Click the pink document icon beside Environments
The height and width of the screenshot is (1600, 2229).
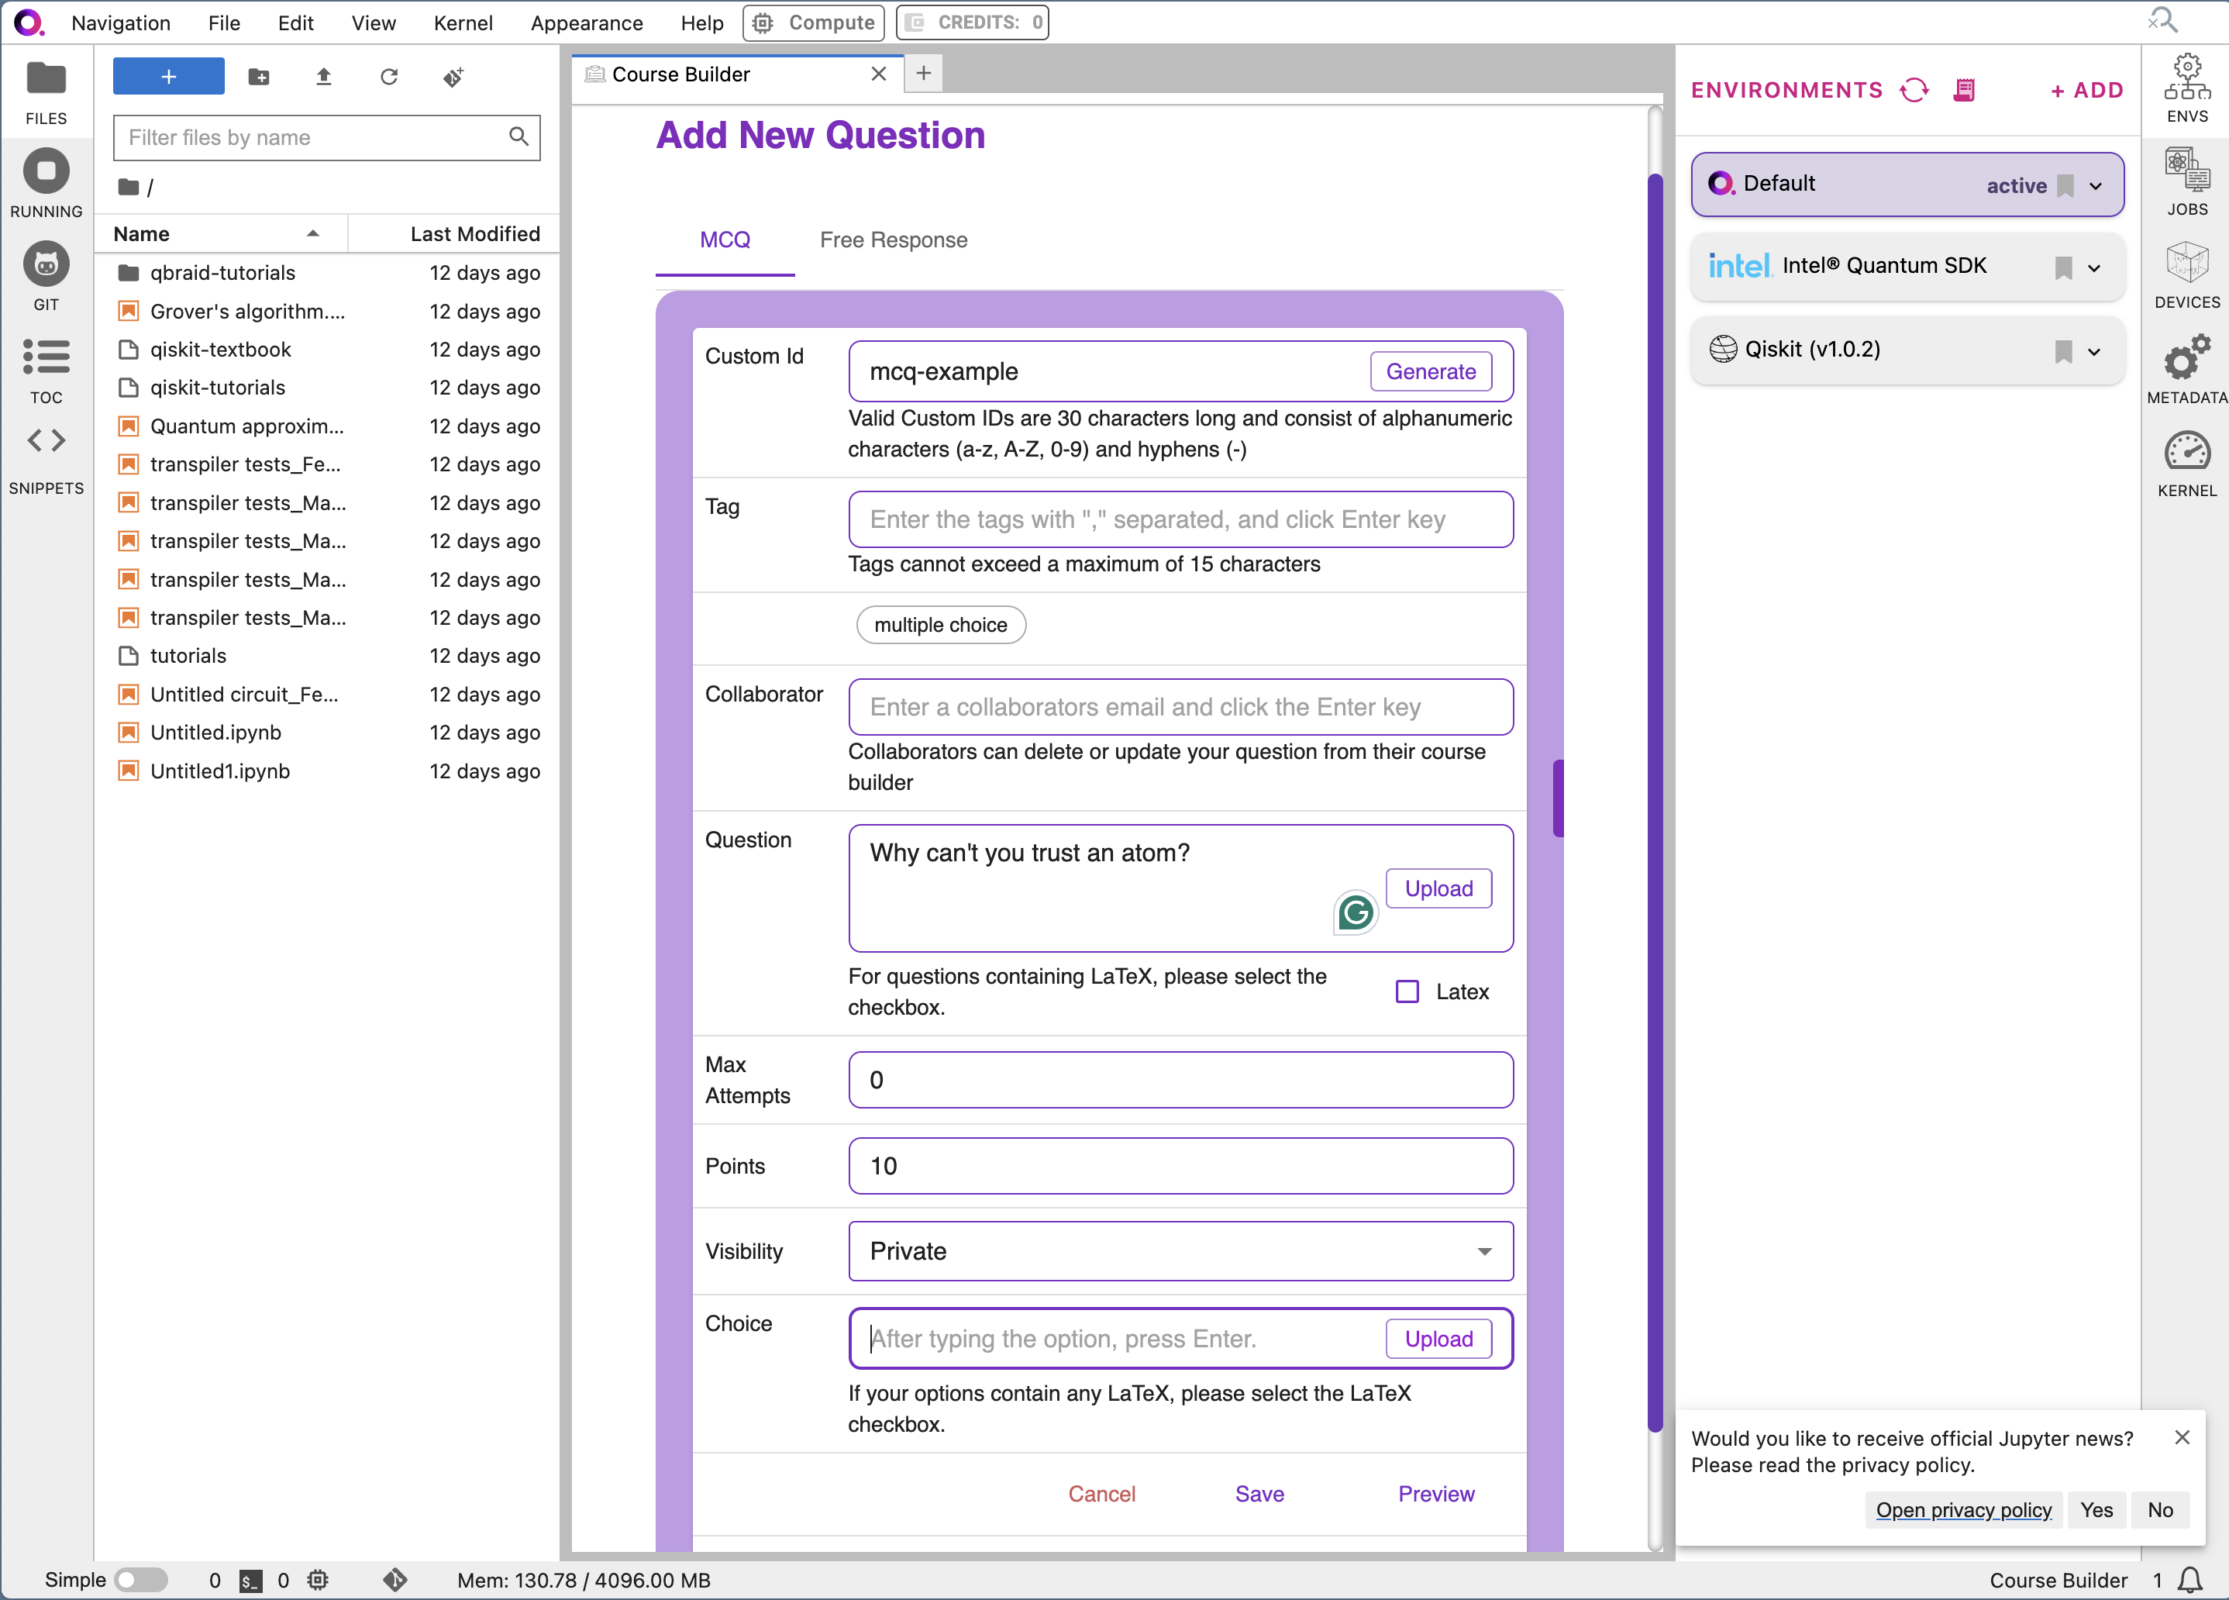(x=1965, y=91)
